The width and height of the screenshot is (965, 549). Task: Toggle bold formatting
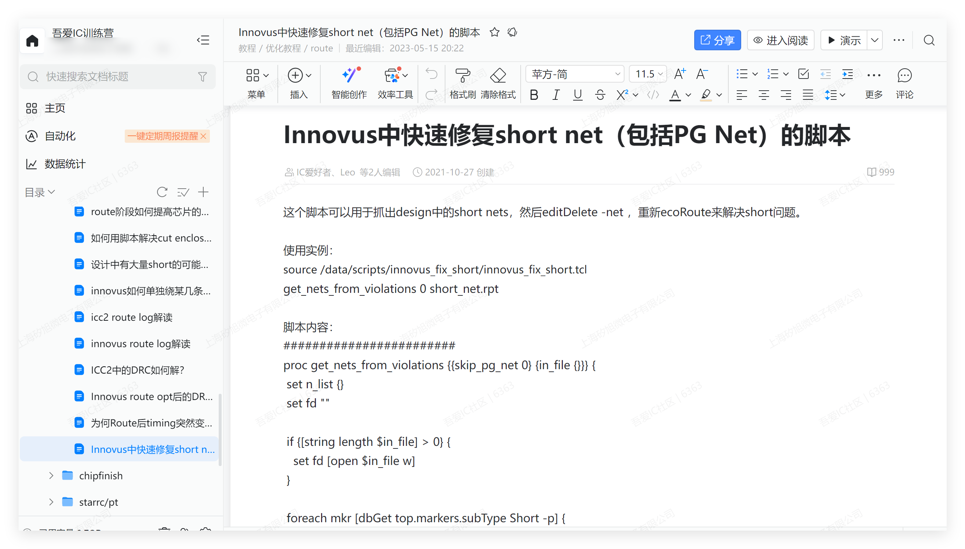534,95
